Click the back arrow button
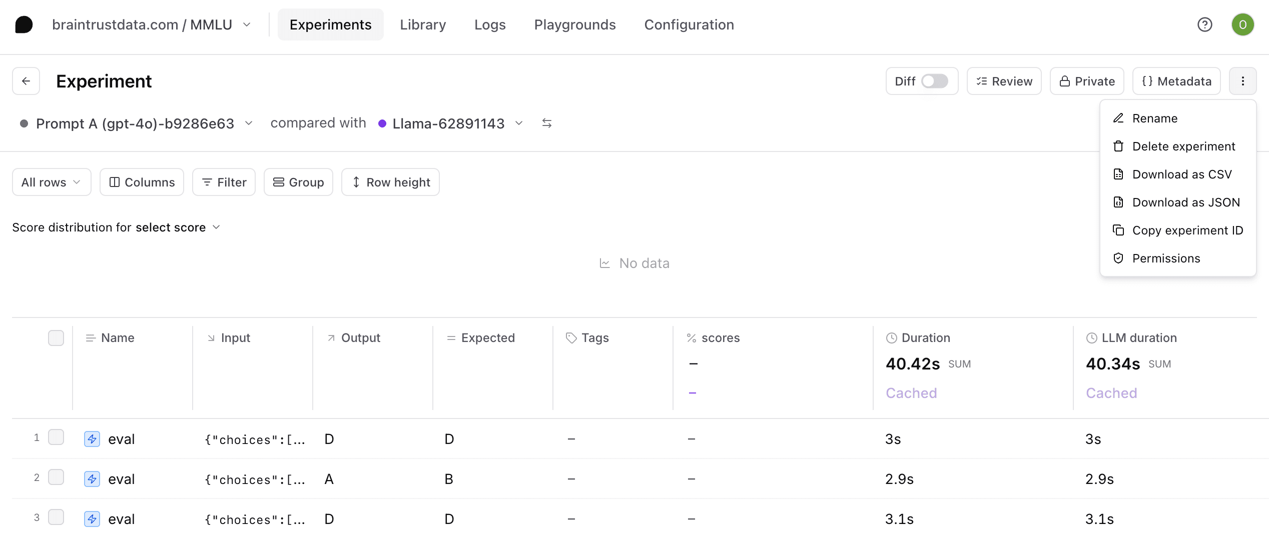1269x535 pixels. pyautogui.click(x=26, y=81)
